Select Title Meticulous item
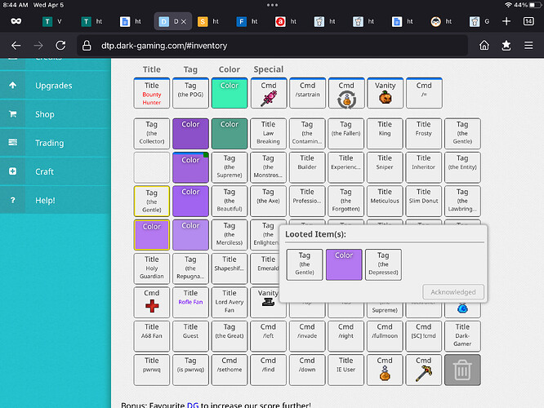 tap(385, 201)
